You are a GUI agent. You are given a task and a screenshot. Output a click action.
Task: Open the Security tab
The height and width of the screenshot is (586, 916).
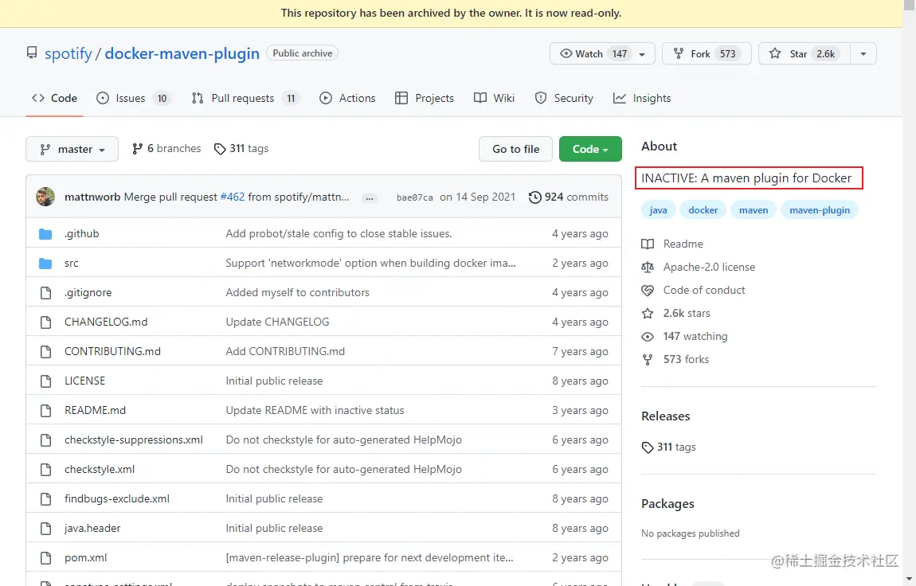click(564, 98)
